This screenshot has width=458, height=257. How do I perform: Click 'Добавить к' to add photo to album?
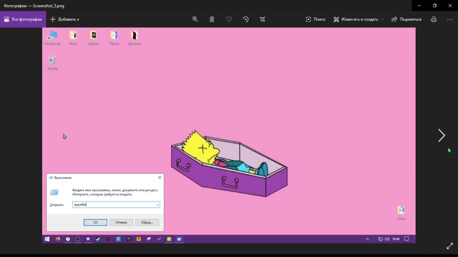coord(64,19)
